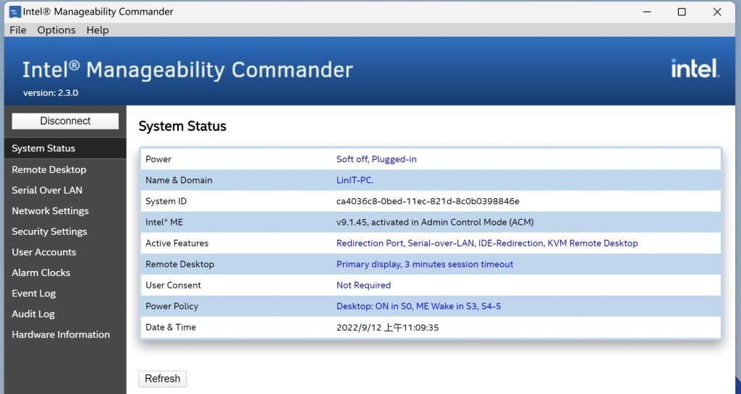The width and height of the screenshot is (741, 394).
Task: Click the Intel logo in the header
Action: click(x=695, y=69)
